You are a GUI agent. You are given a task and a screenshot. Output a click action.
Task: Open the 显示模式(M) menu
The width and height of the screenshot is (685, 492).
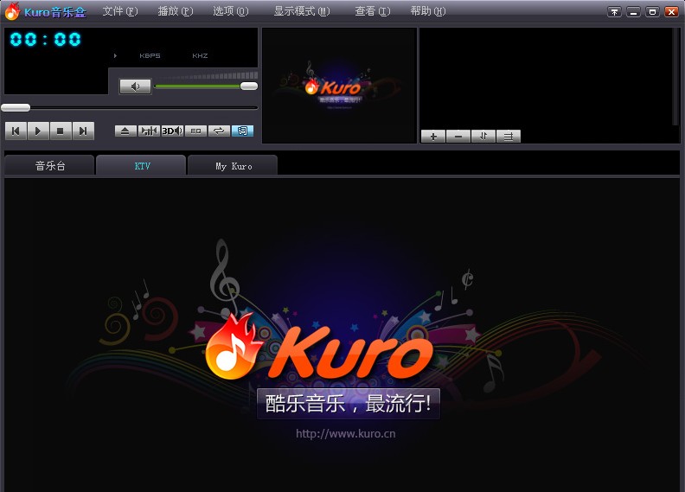tap(302, 11)
